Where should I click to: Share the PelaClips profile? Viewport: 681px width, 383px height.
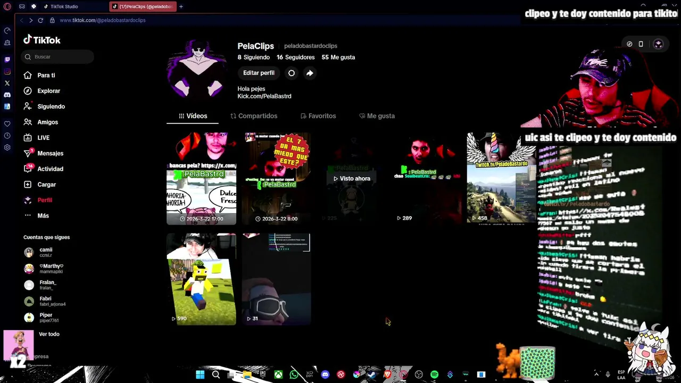[x=310, y=73]
